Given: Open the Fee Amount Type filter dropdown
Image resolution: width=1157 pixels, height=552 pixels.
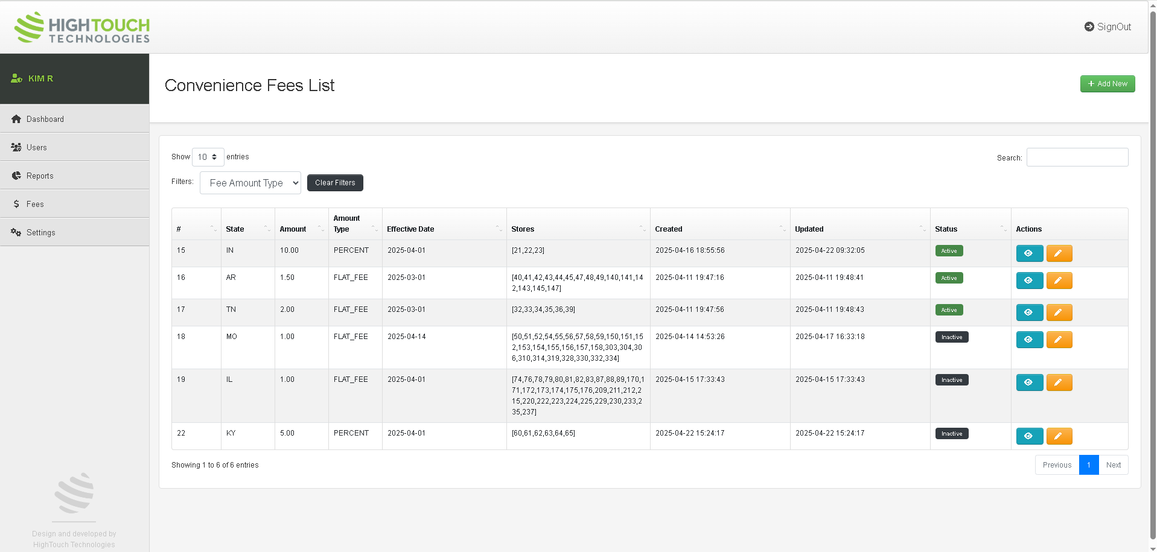Looking at the screenshot, I should (x=250, y=183).
